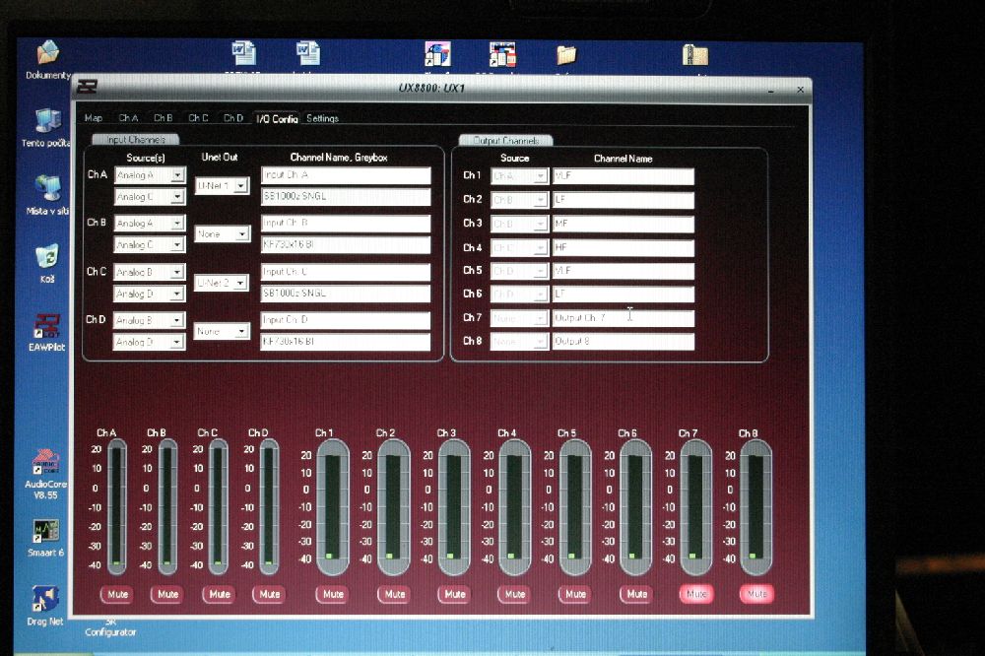Switch to the Settings tab

pyautogui.click(x=322, y=118)
